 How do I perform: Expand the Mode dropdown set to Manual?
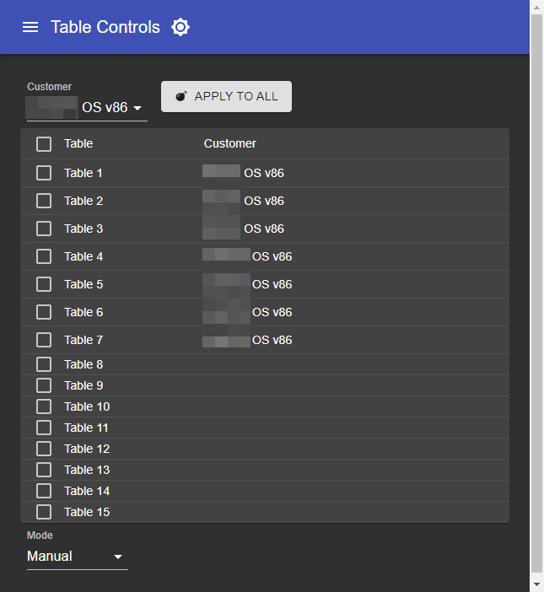(x=77, y=557)
